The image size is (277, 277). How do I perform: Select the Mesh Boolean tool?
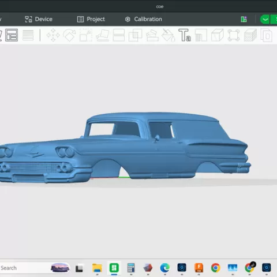point(135,35)
